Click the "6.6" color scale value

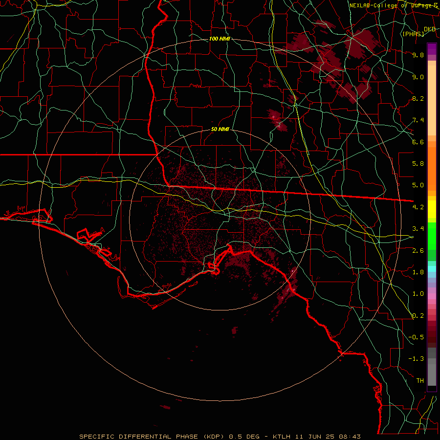(x=418, y=142)
